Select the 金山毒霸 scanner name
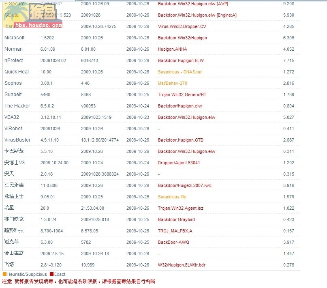The width and height of the screenshot is (327, 288). point(14,253)
